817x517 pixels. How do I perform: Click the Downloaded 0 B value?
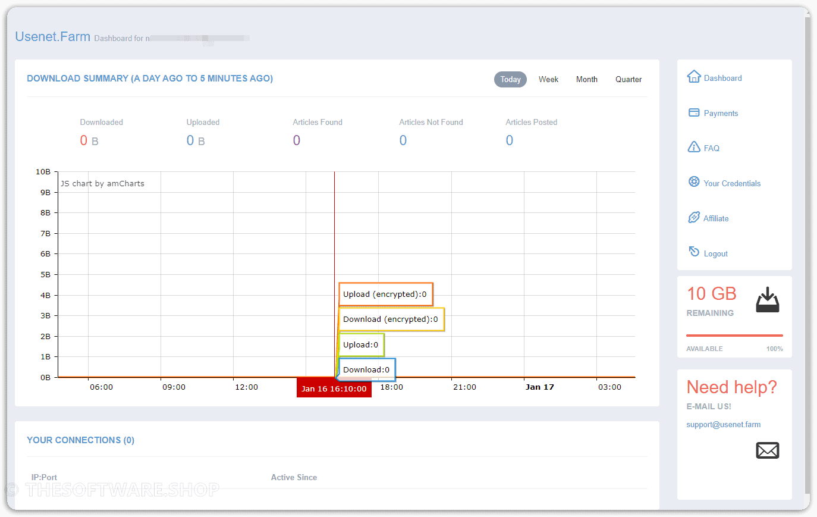(x=89, y=140)
